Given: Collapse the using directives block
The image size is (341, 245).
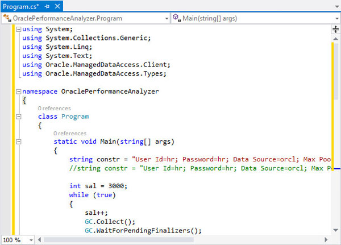Looking at the screenshot, I should [x=19, y=29].
